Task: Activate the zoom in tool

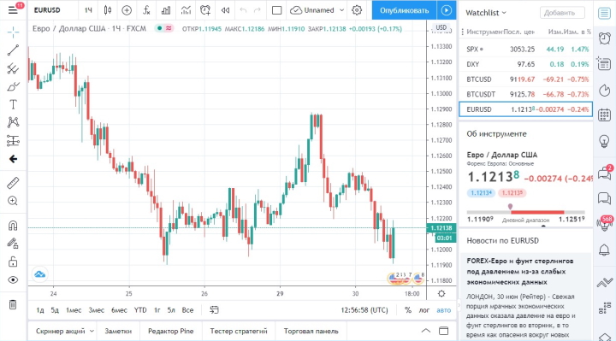Action: click(x=13, y=201)
